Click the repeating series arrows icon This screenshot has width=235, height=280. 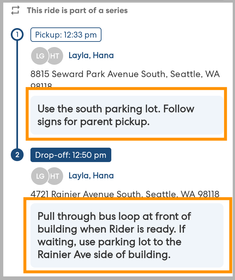(x=15, y=10)
